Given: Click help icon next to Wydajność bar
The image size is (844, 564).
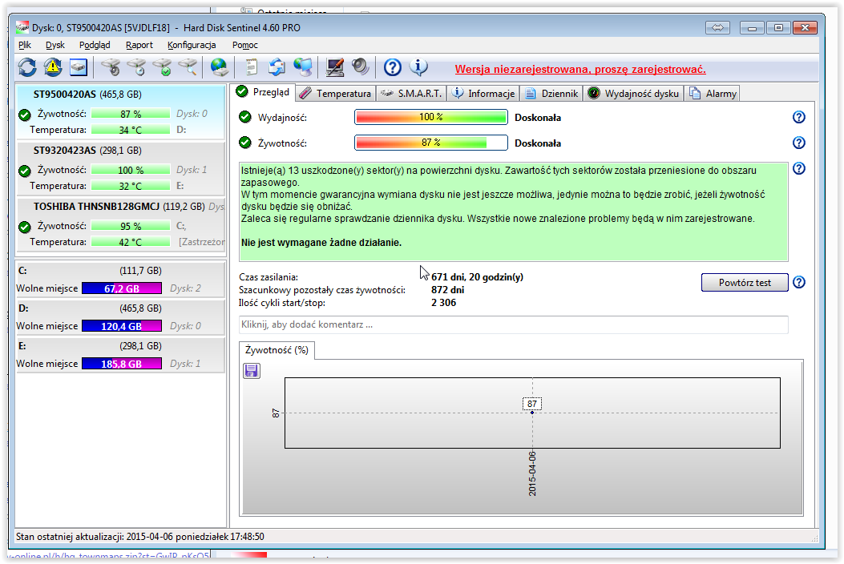Looking at the screenshot, I should (x=799, y=117).
